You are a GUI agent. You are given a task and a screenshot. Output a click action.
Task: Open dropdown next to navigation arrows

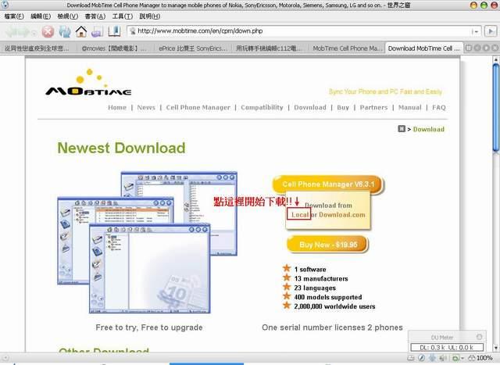34,32
